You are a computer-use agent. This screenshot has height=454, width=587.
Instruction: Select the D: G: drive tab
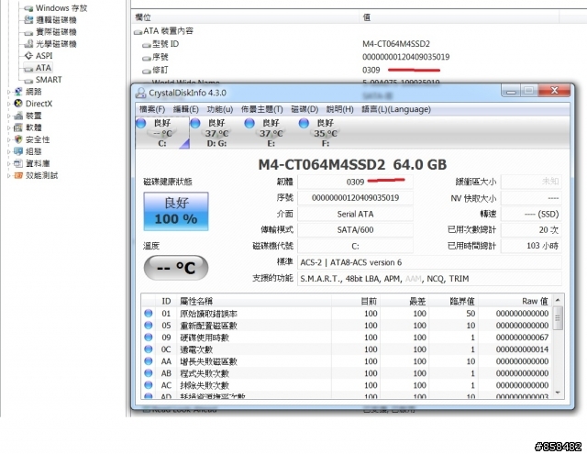point(216,132)
